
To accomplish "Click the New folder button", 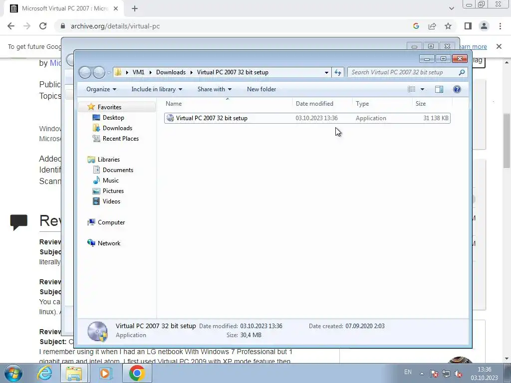I will point(261,89).
